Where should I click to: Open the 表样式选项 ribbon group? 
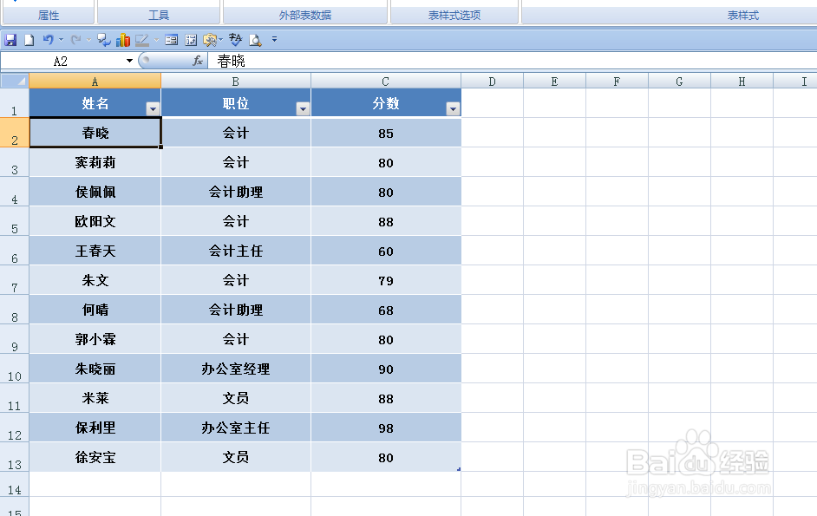click(454, 15)
